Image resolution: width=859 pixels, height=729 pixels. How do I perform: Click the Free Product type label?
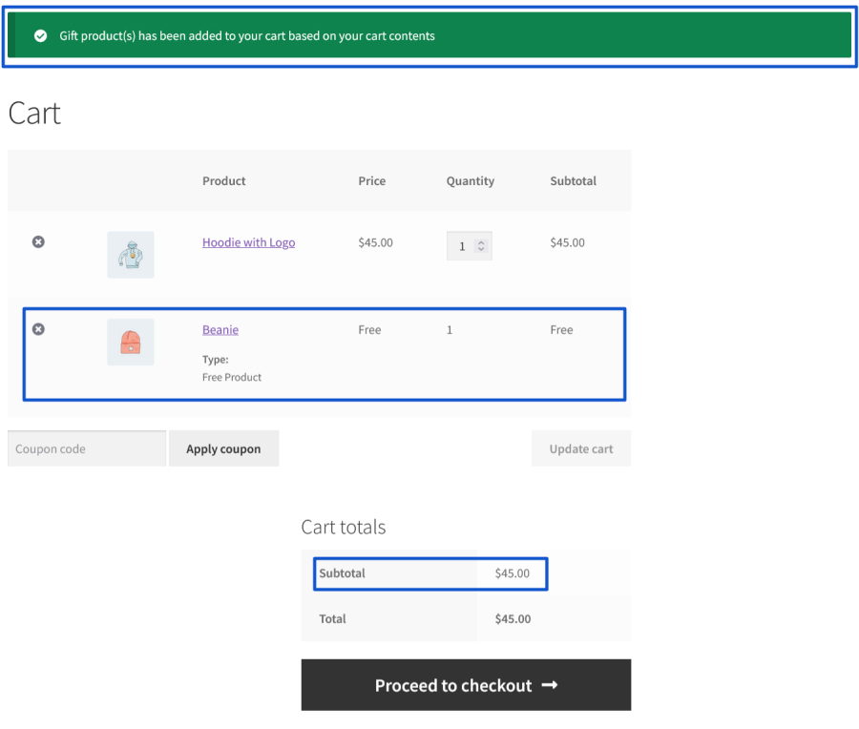(x=232, y=377)
